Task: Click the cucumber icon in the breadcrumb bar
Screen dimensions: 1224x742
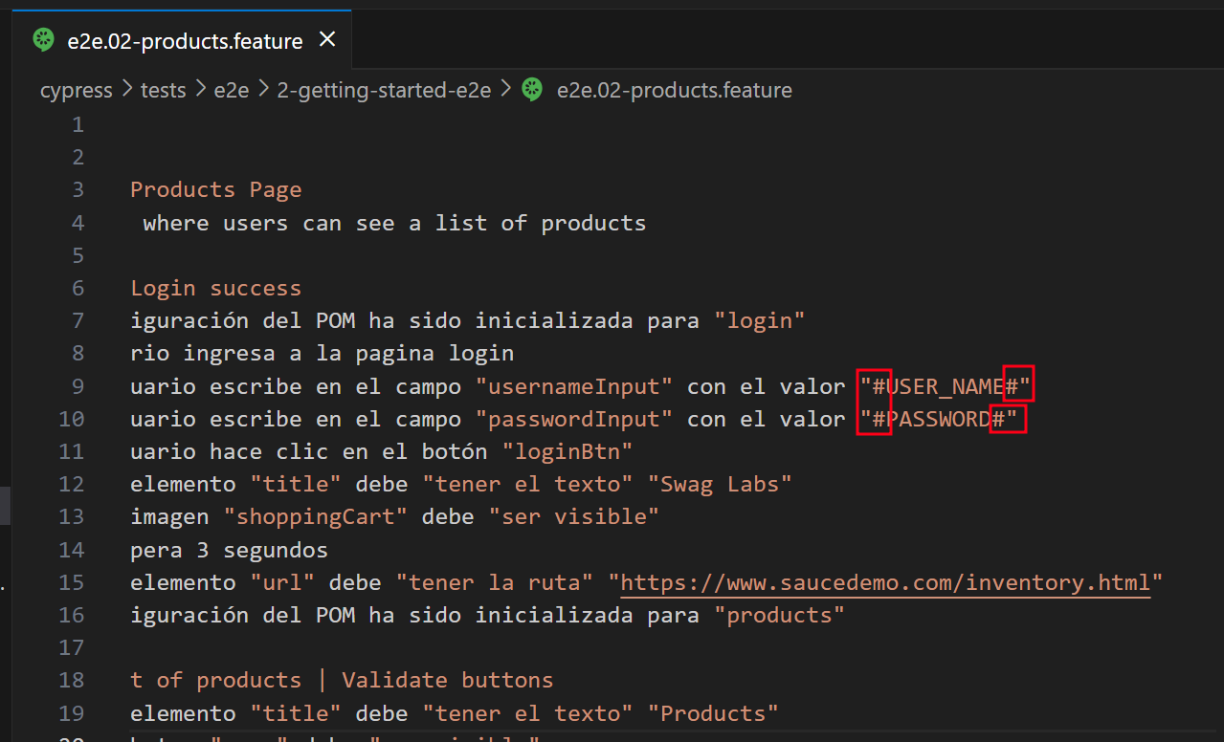Action: pyautogui.click(x=532, y=91)
